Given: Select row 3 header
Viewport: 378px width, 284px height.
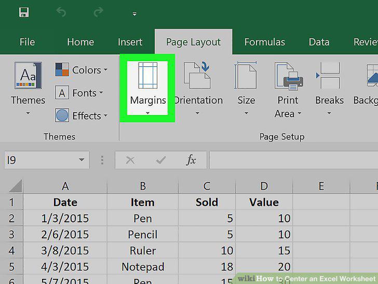Looking at the screenshot, I should point(11,234).
